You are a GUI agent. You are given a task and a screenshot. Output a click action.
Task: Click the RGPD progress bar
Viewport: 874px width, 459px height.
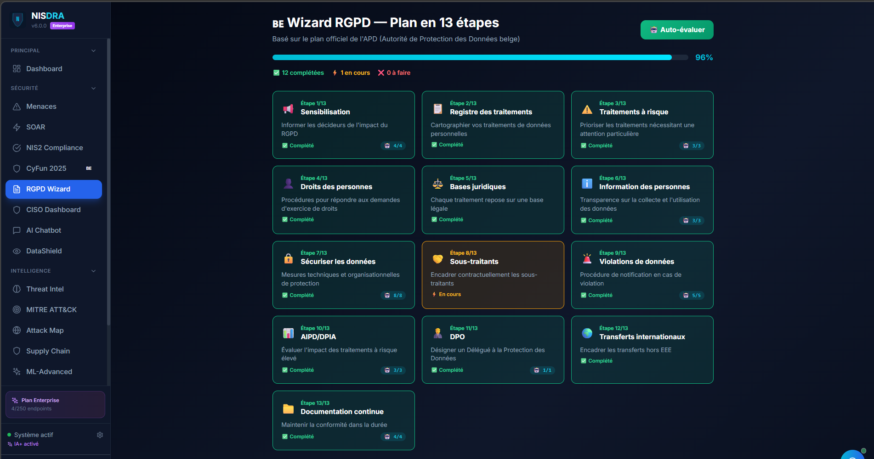pyautogui.click(x=480, y=57)
